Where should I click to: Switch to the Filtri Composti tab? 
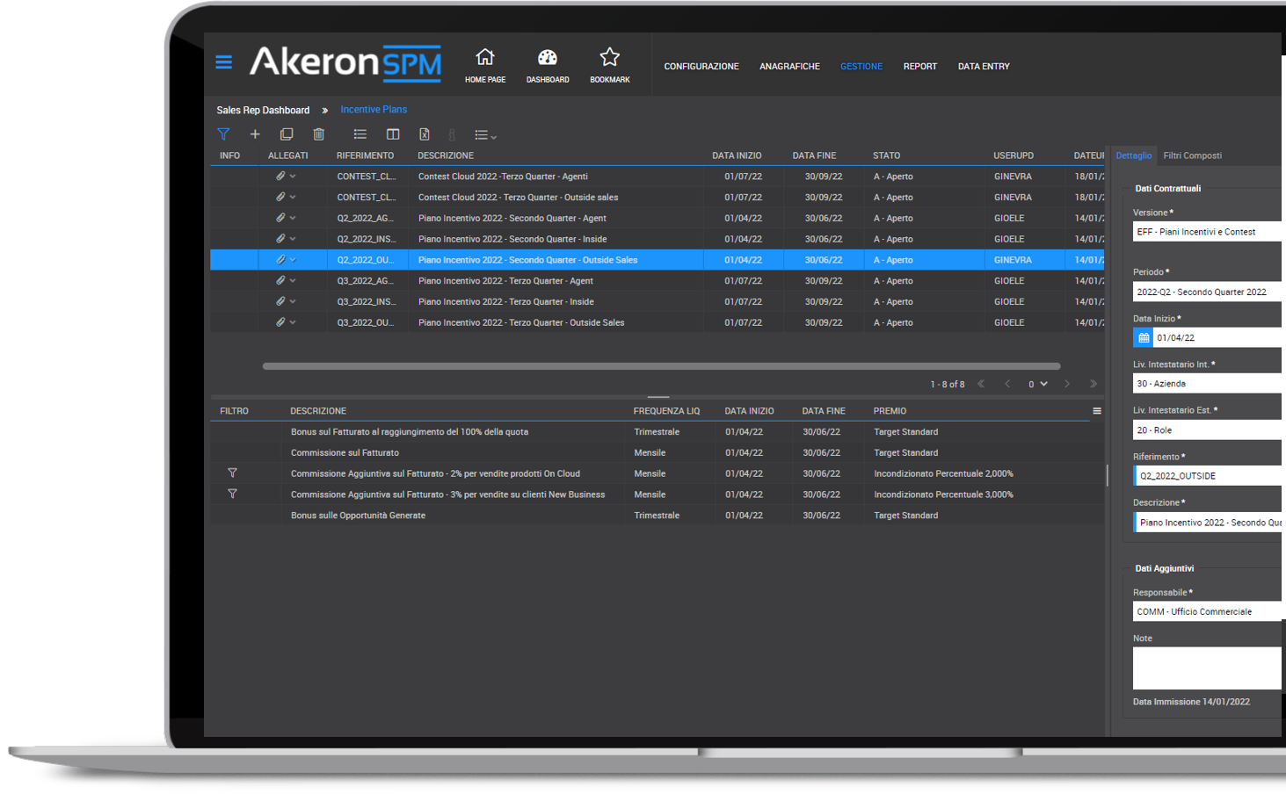click(1192, 155)
